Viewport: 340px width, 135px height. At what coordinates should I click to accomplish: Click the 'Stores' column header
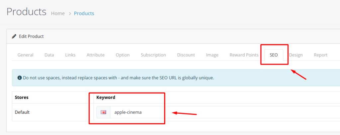coord(22,97)
